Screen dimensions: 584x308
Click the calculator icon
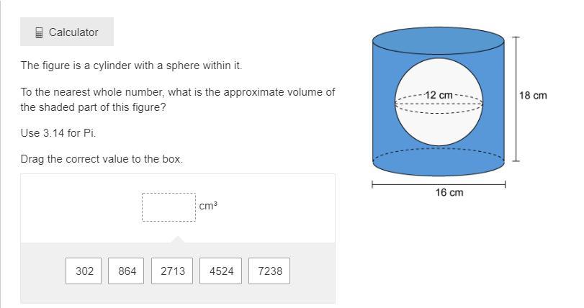(x=39, y=32)
